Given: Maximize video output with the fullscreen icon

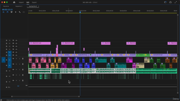Looking at the screenshot, I should coord(175,2).
